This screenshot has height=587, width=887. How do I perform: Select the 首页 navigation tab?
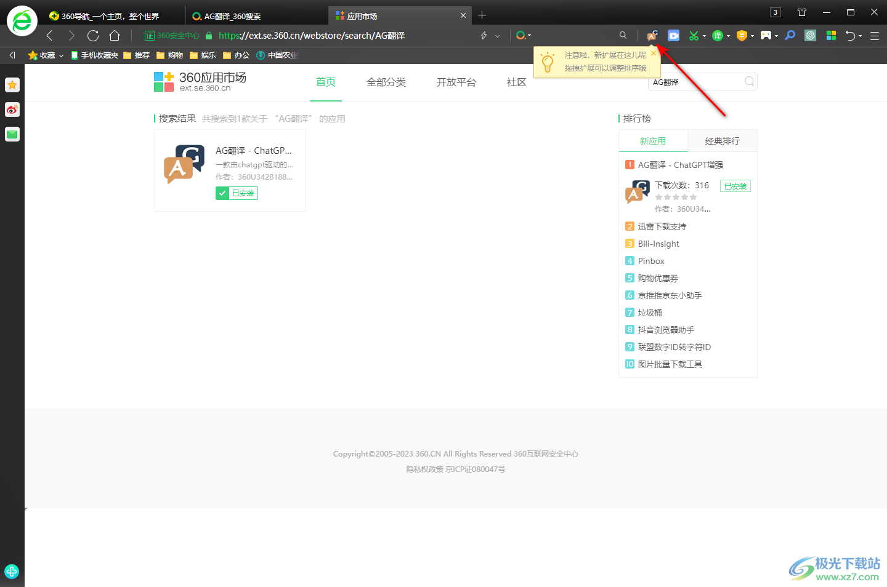click(x=326, y=82)
